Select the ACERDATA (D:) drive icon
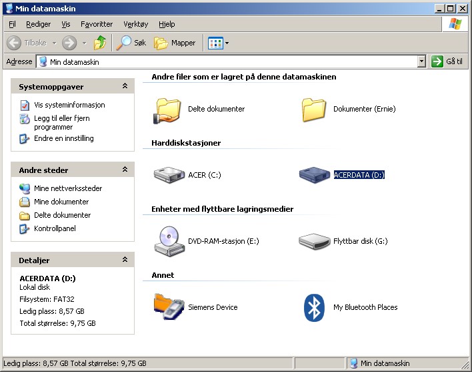This screenshot has height=372, width=472. (x=314, y=175)
